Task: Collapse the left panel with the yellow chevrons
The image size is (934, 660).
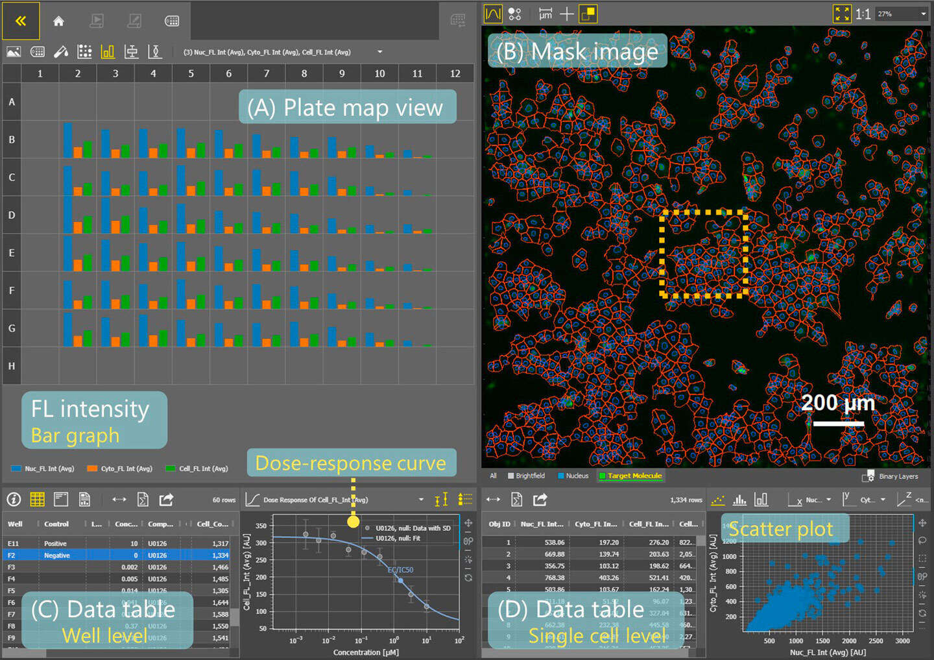Action: pyautogui.click(x=21, y=20)
